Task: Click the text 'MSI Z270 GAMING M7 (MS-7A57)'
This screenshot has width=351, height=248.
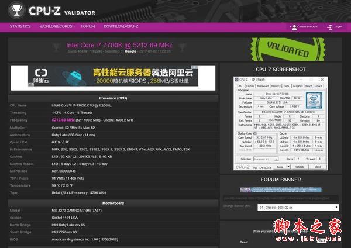Action: point(77,211)
